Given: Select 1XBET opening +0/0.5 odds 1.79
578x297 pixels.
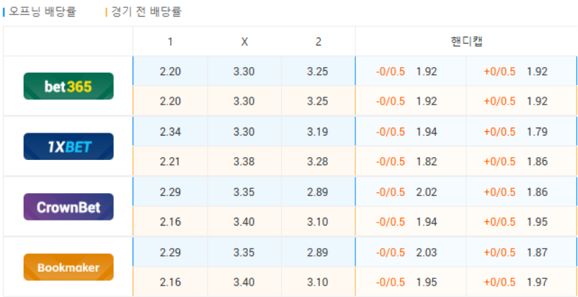Looking at the screenshot, I should click(538, 132).
